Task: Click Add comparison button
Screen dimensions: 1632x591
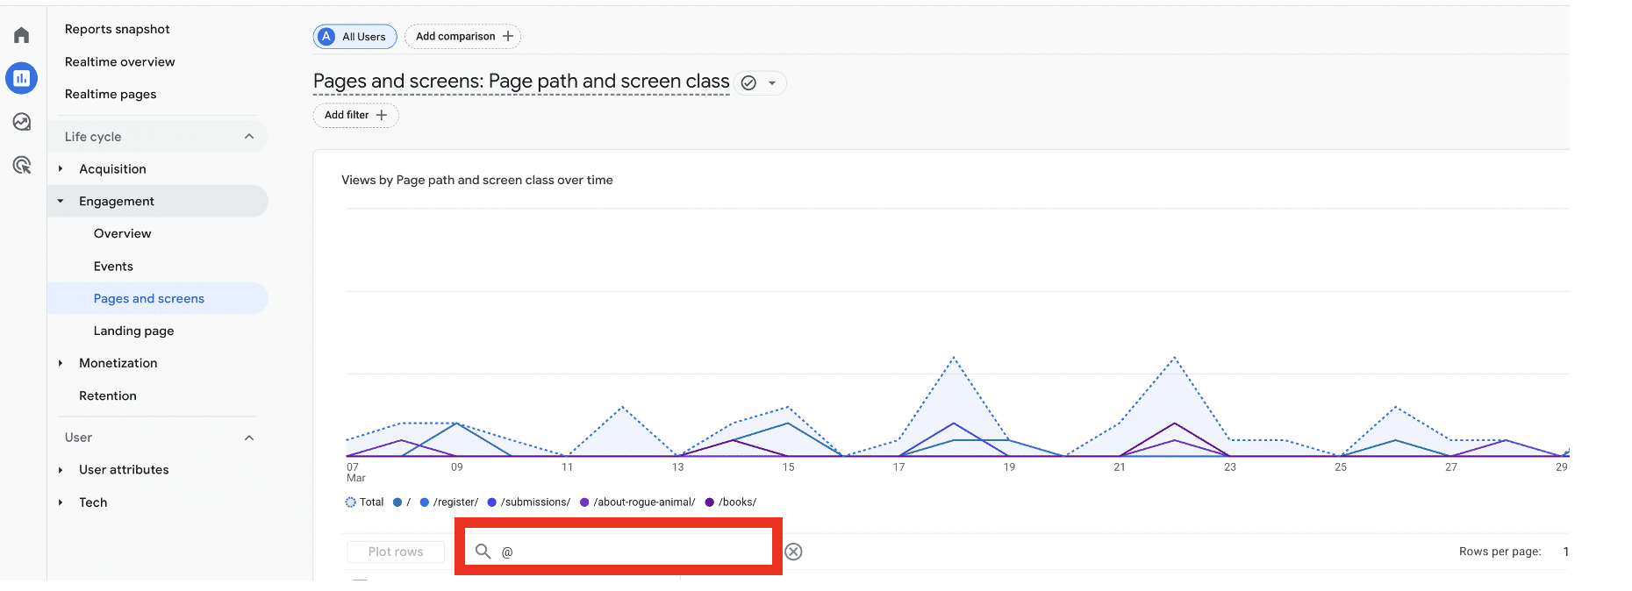Action: pos(462,36)
